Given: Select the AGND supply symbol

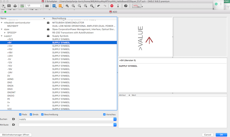Looking at the screenshot, I should 58,79.
